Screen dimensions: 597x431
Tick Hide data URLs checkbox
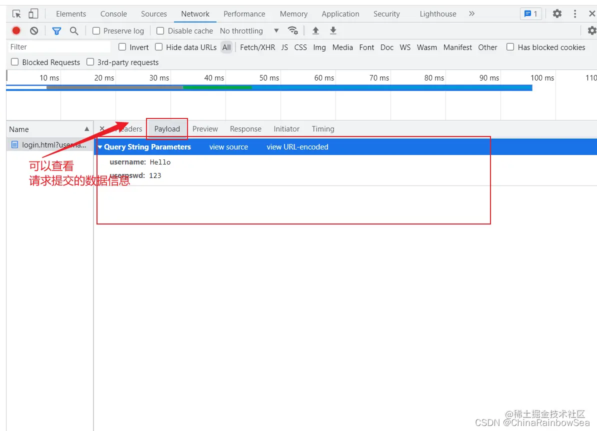pyautogui.click(x=159, y=47)
